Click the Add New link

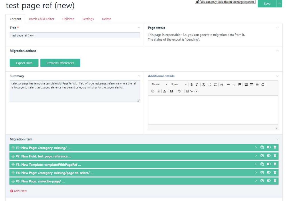(19, 191)
